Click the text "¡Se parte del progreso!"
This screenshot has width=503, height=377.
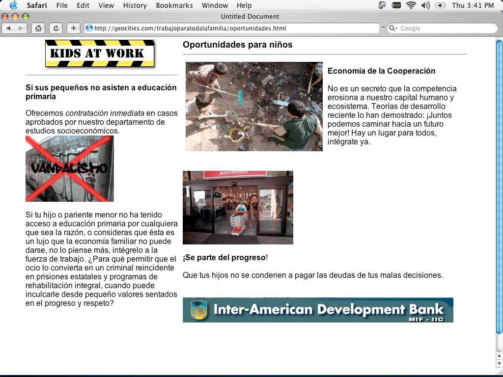click(225, 257)
